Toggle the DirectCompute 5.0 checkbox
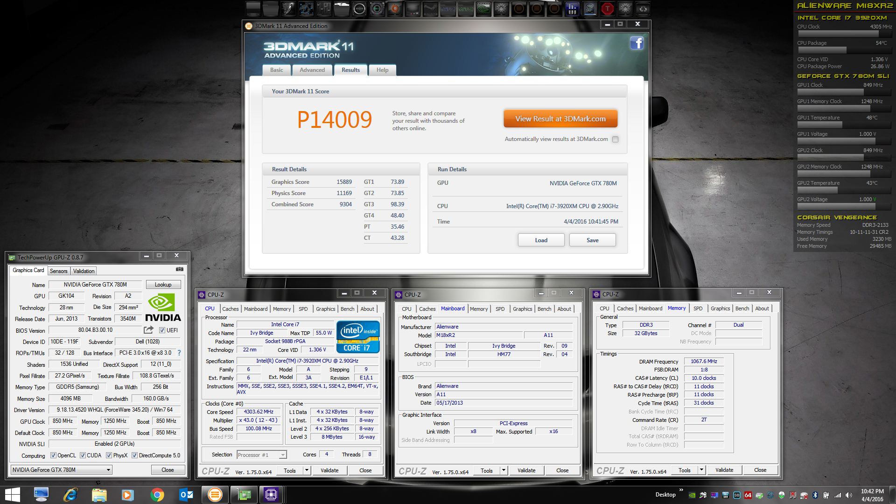 (134, 455)
